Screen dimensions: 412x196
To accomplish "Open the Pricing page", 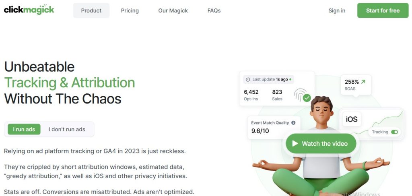I will tap(130, 10).
